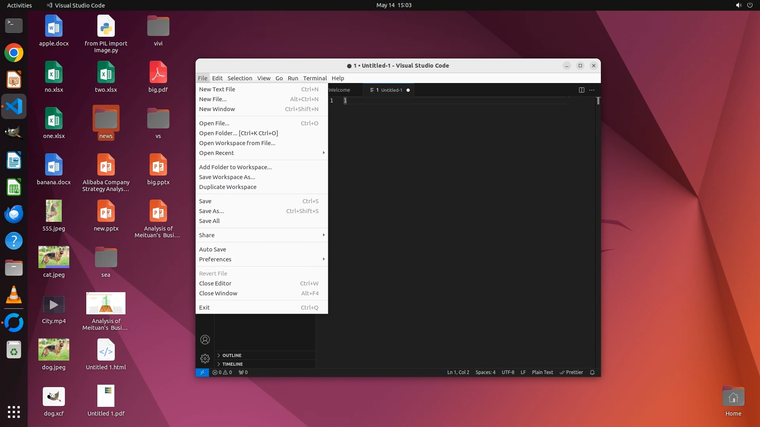Viewport: 760px width, 427px height.
Task: Open the Terminal menu
Action: [x=315, y=78]
